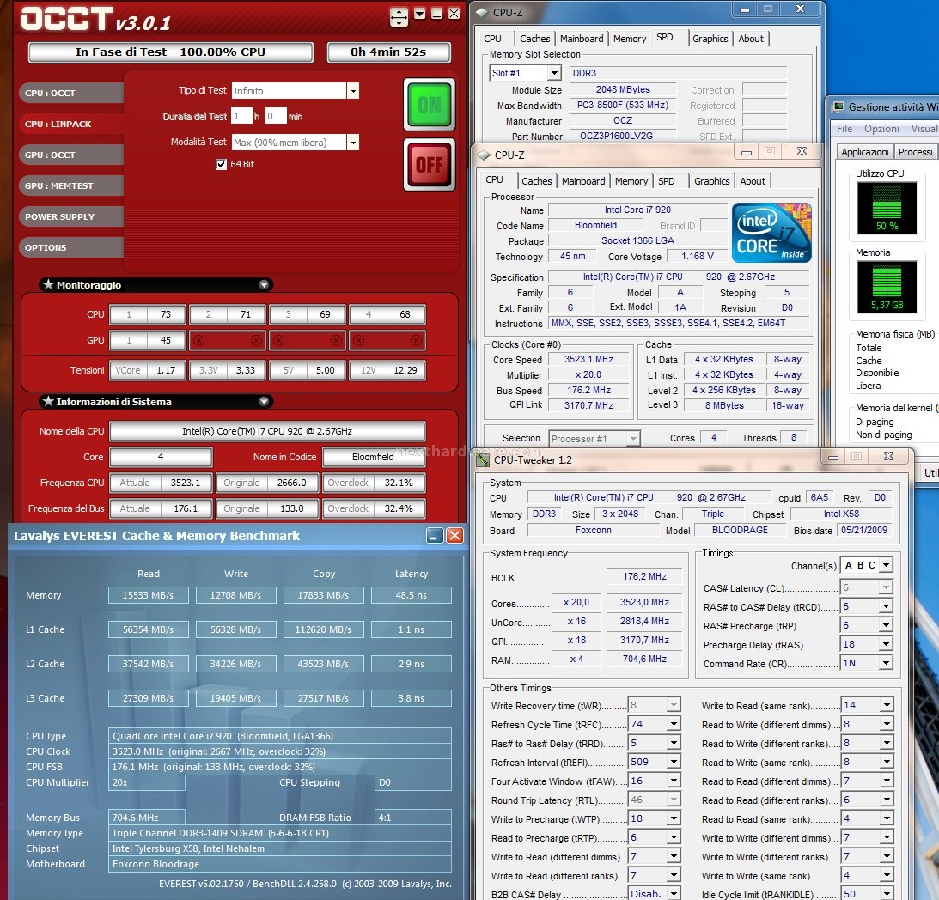The width and height of the screenshot is (939, 900).
Task: Click the Informazioni di Sistema star icon
Action: 48,401
